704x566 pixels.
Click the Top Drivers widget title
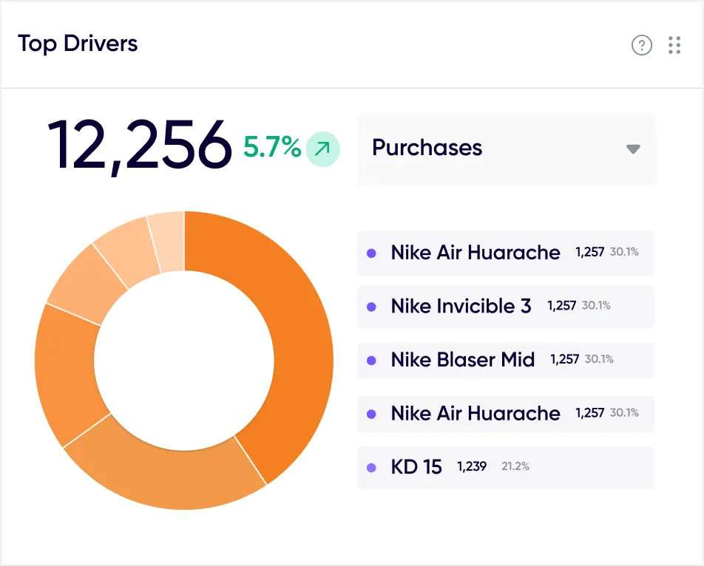pyautogui.click(x=78, y=44)
